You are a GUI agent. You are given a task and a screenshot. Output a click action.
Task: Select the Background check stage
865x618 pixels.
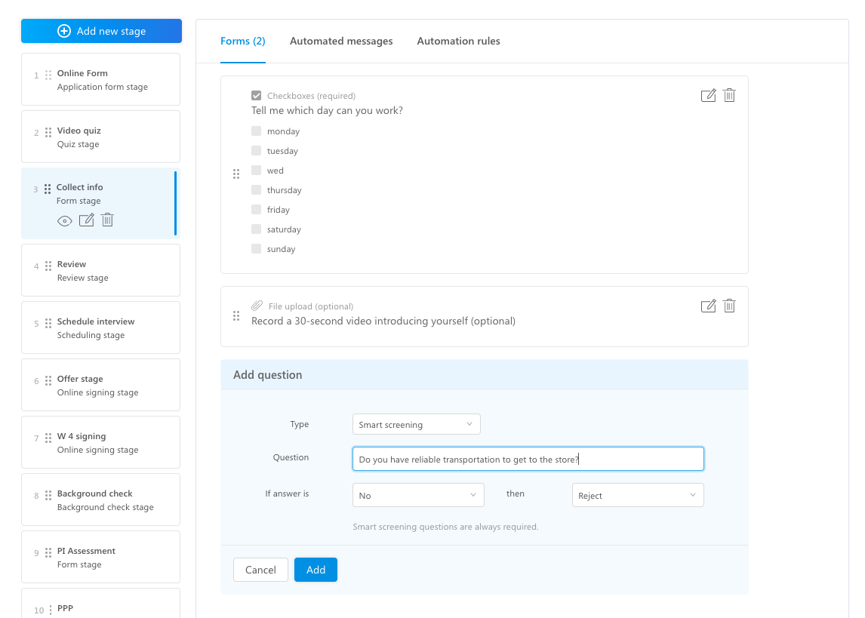point(101,500)
